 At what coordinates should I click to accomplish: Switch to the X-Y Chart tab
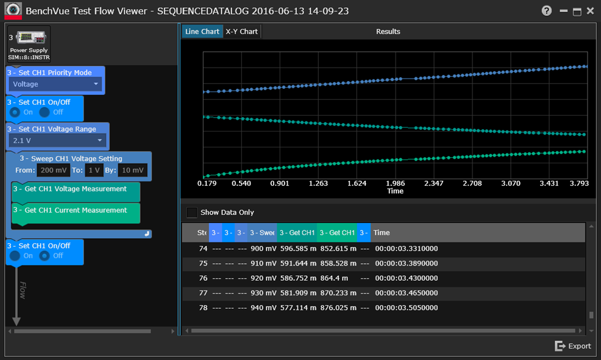pos(241,32)
